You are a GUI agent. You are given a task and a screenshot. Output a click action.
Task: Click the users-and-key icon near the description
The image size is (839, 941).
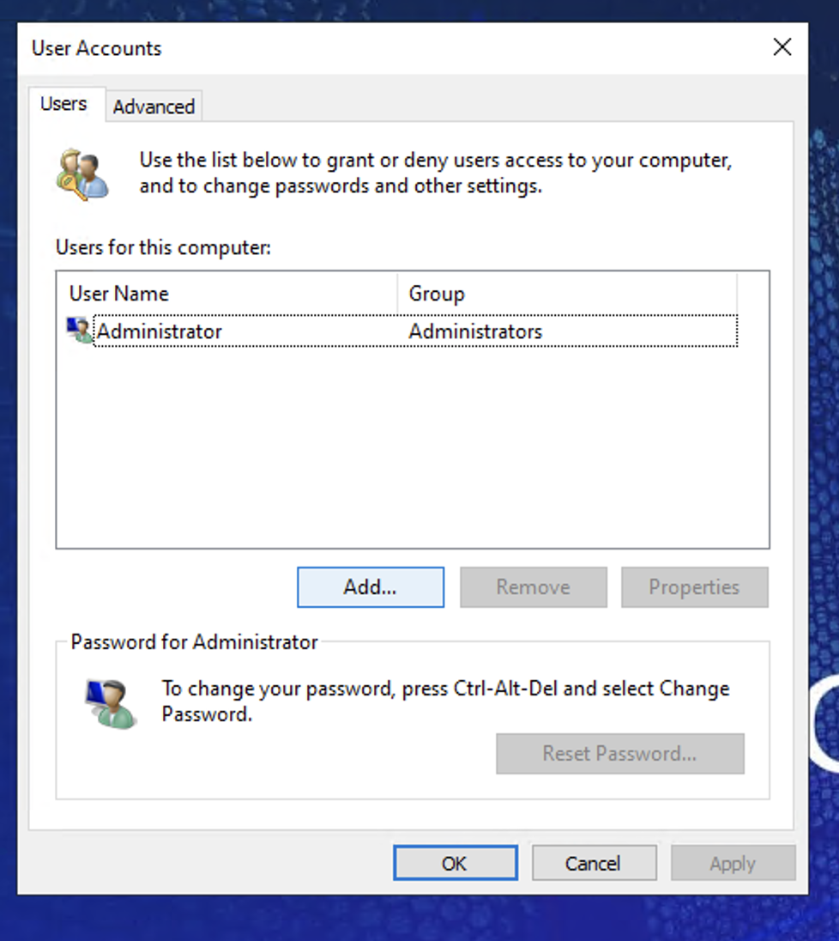coord(82,174)
